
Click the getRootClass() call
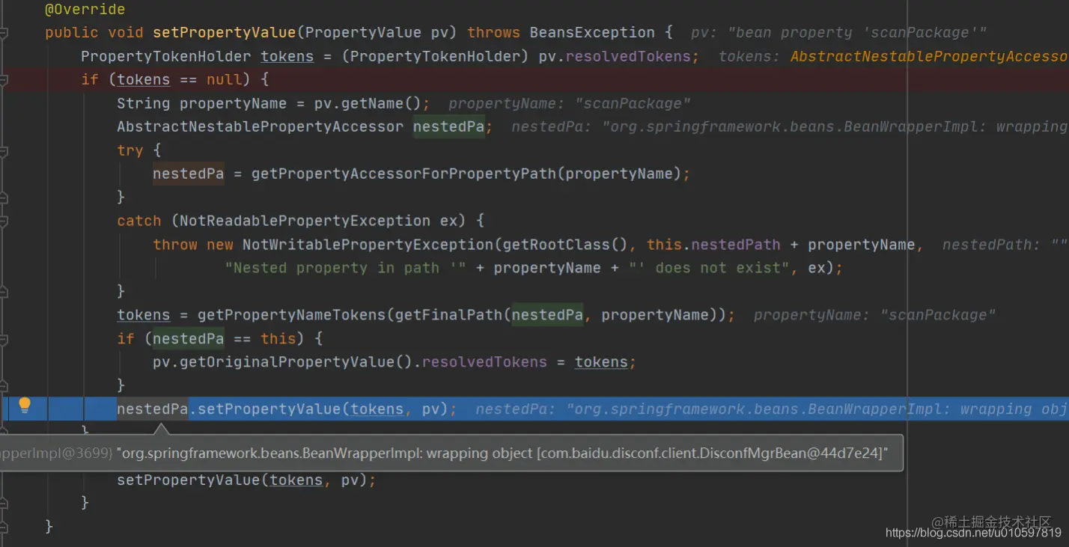[565, 245]
